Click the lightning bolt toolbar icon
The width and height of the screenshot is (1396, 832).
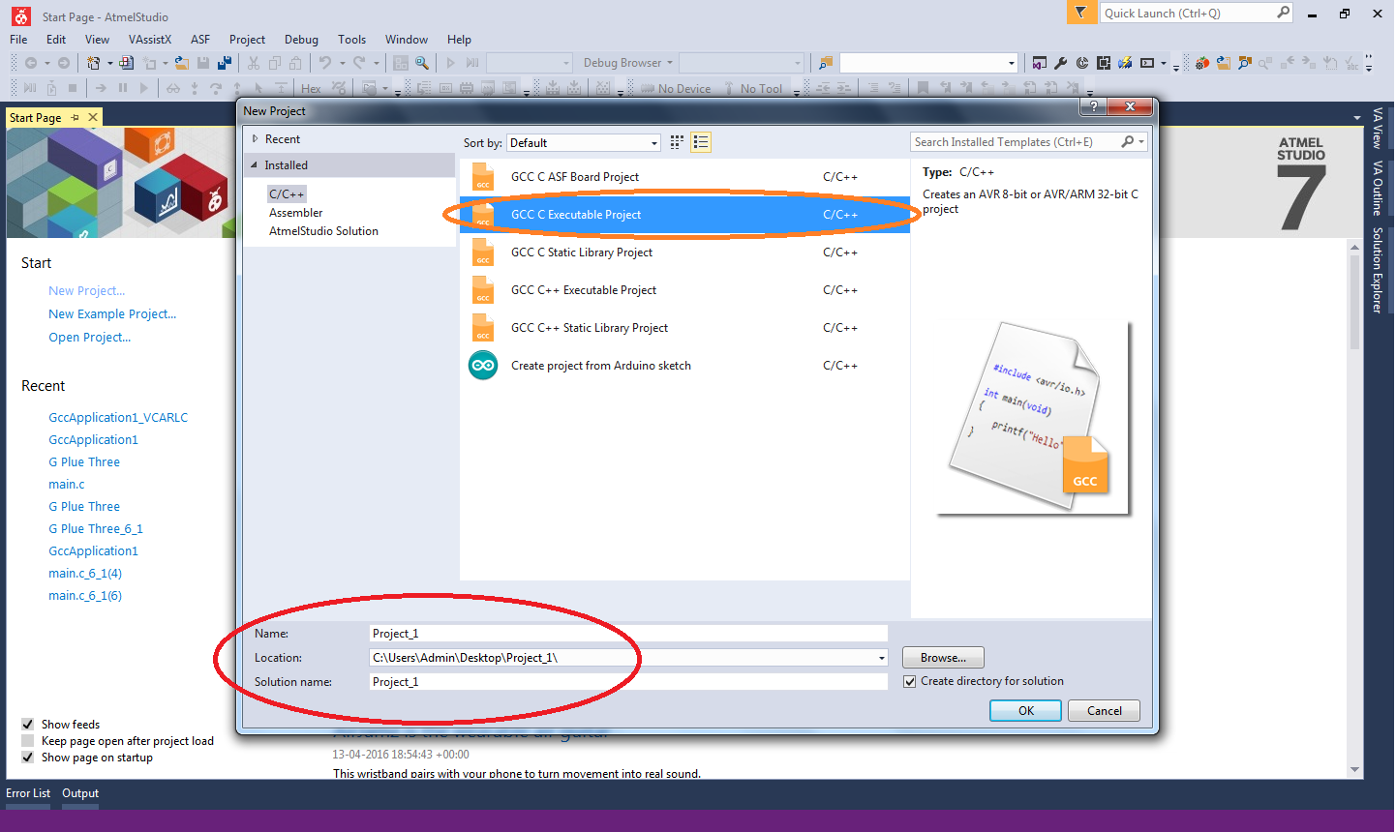click(1125, 63)
